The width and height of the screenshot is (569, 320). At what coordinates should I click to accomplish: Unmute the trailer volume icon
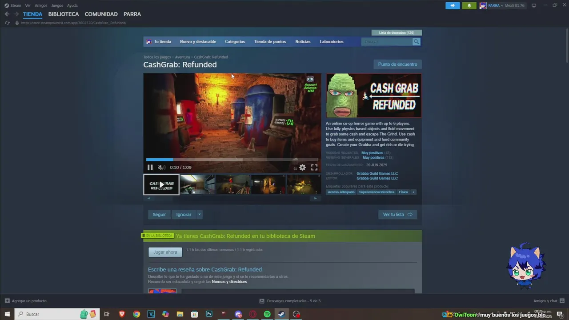tap(162, 168)
